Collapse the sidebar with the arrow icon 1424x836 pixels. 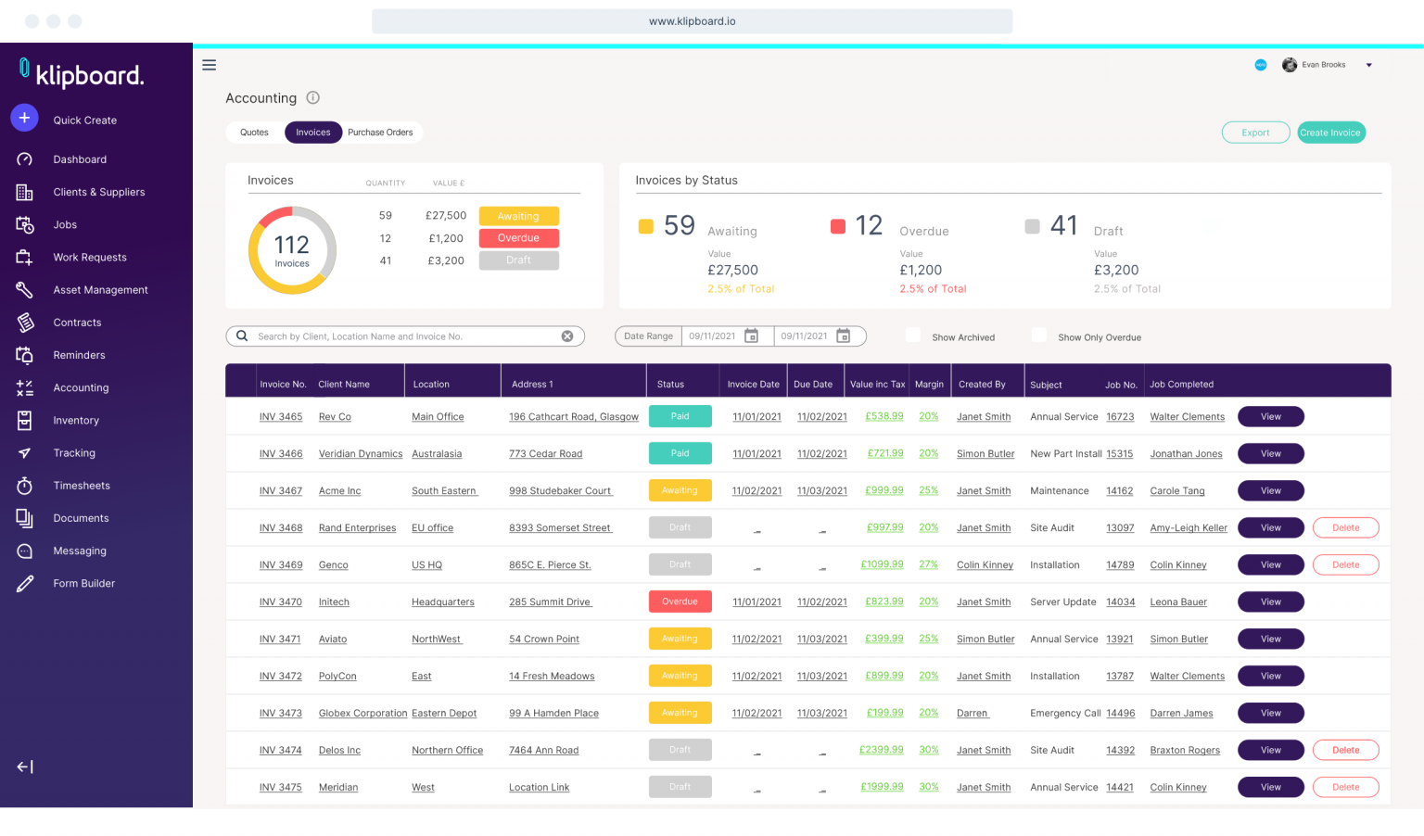(x=25, y=766)
